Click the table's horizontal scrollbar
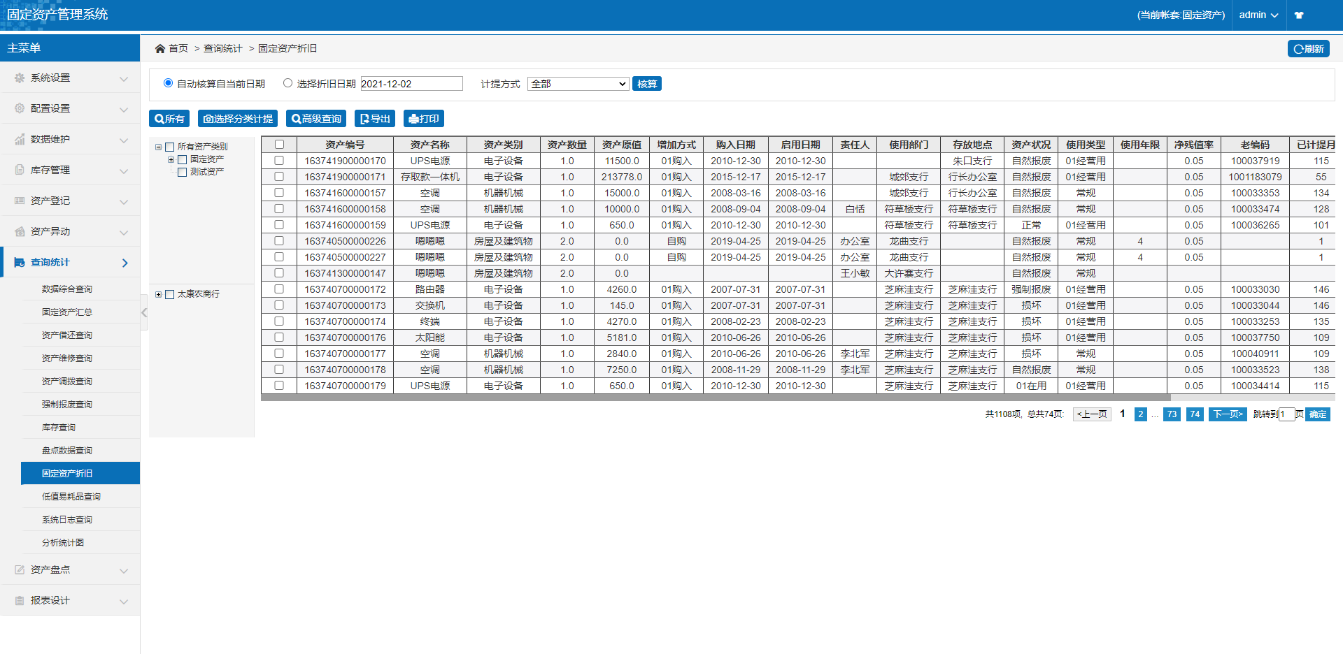The width and height of the screenshot is (1343, 654). 713,398
